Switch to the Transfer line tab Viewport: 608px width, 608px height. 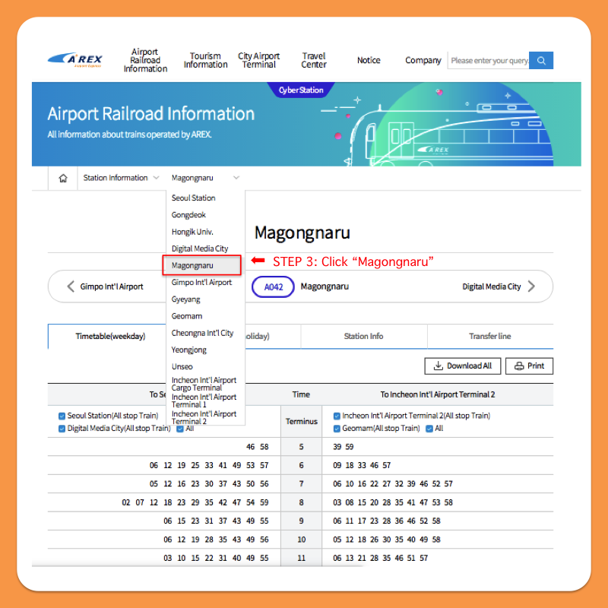[x=489, y=336]
